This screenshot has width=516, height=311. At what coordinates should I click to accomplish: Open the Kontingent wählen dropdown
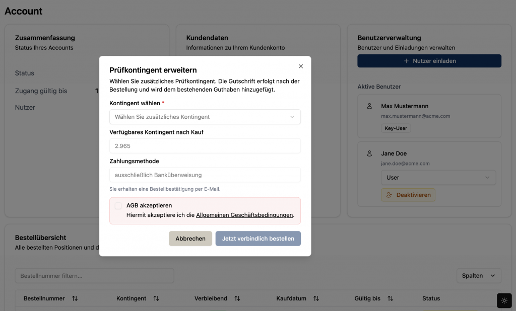[205, 117]
